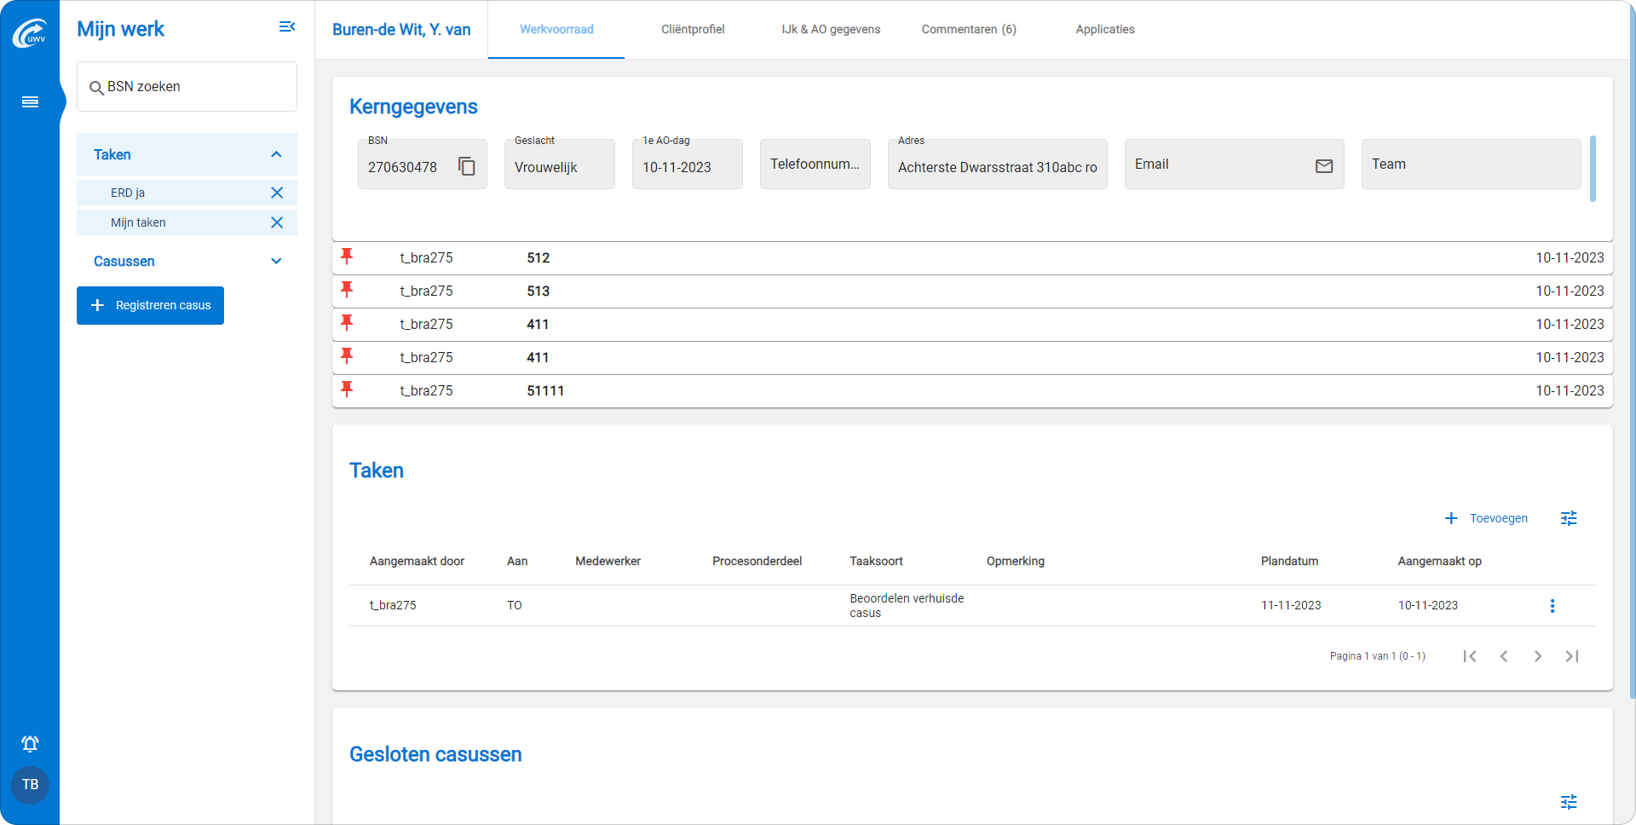Screen dimensions: 1636x825
Task: Click the page vertical scrollbar
Action: pyautogui.click(x=1632, y=349)
